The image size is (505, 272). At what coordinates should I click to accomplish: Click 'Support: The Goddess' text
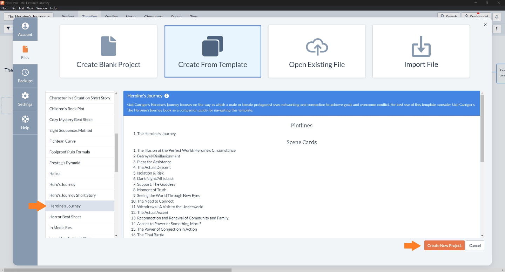click(156, 184)
